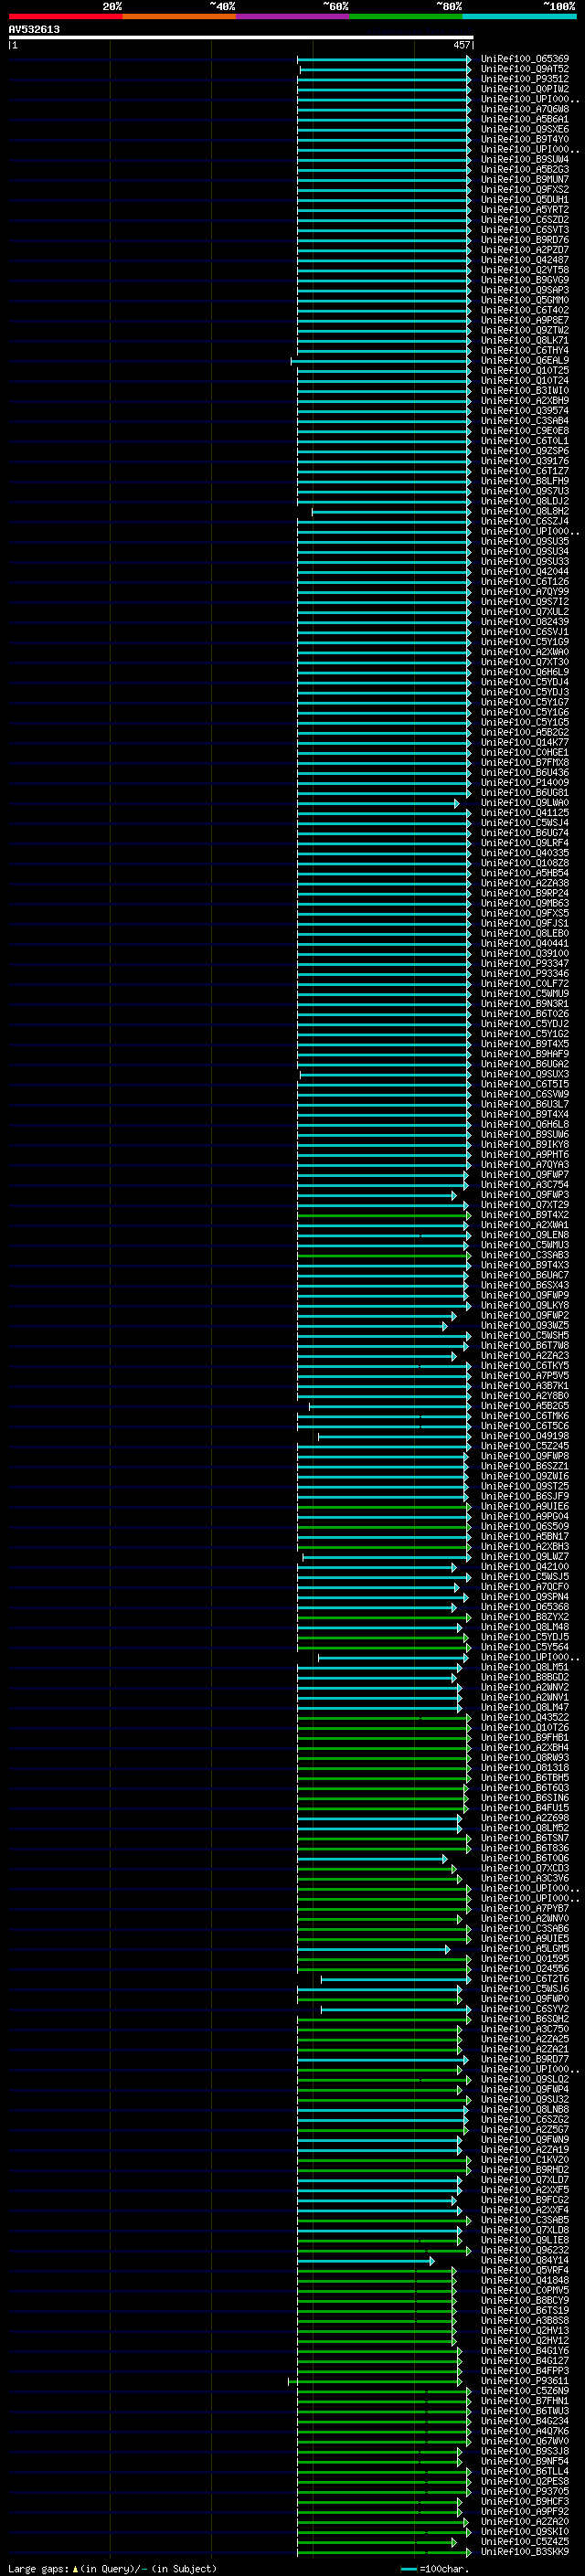Click the green alignment bar for UniRef100_A9UIE6

click(384, 1507)
